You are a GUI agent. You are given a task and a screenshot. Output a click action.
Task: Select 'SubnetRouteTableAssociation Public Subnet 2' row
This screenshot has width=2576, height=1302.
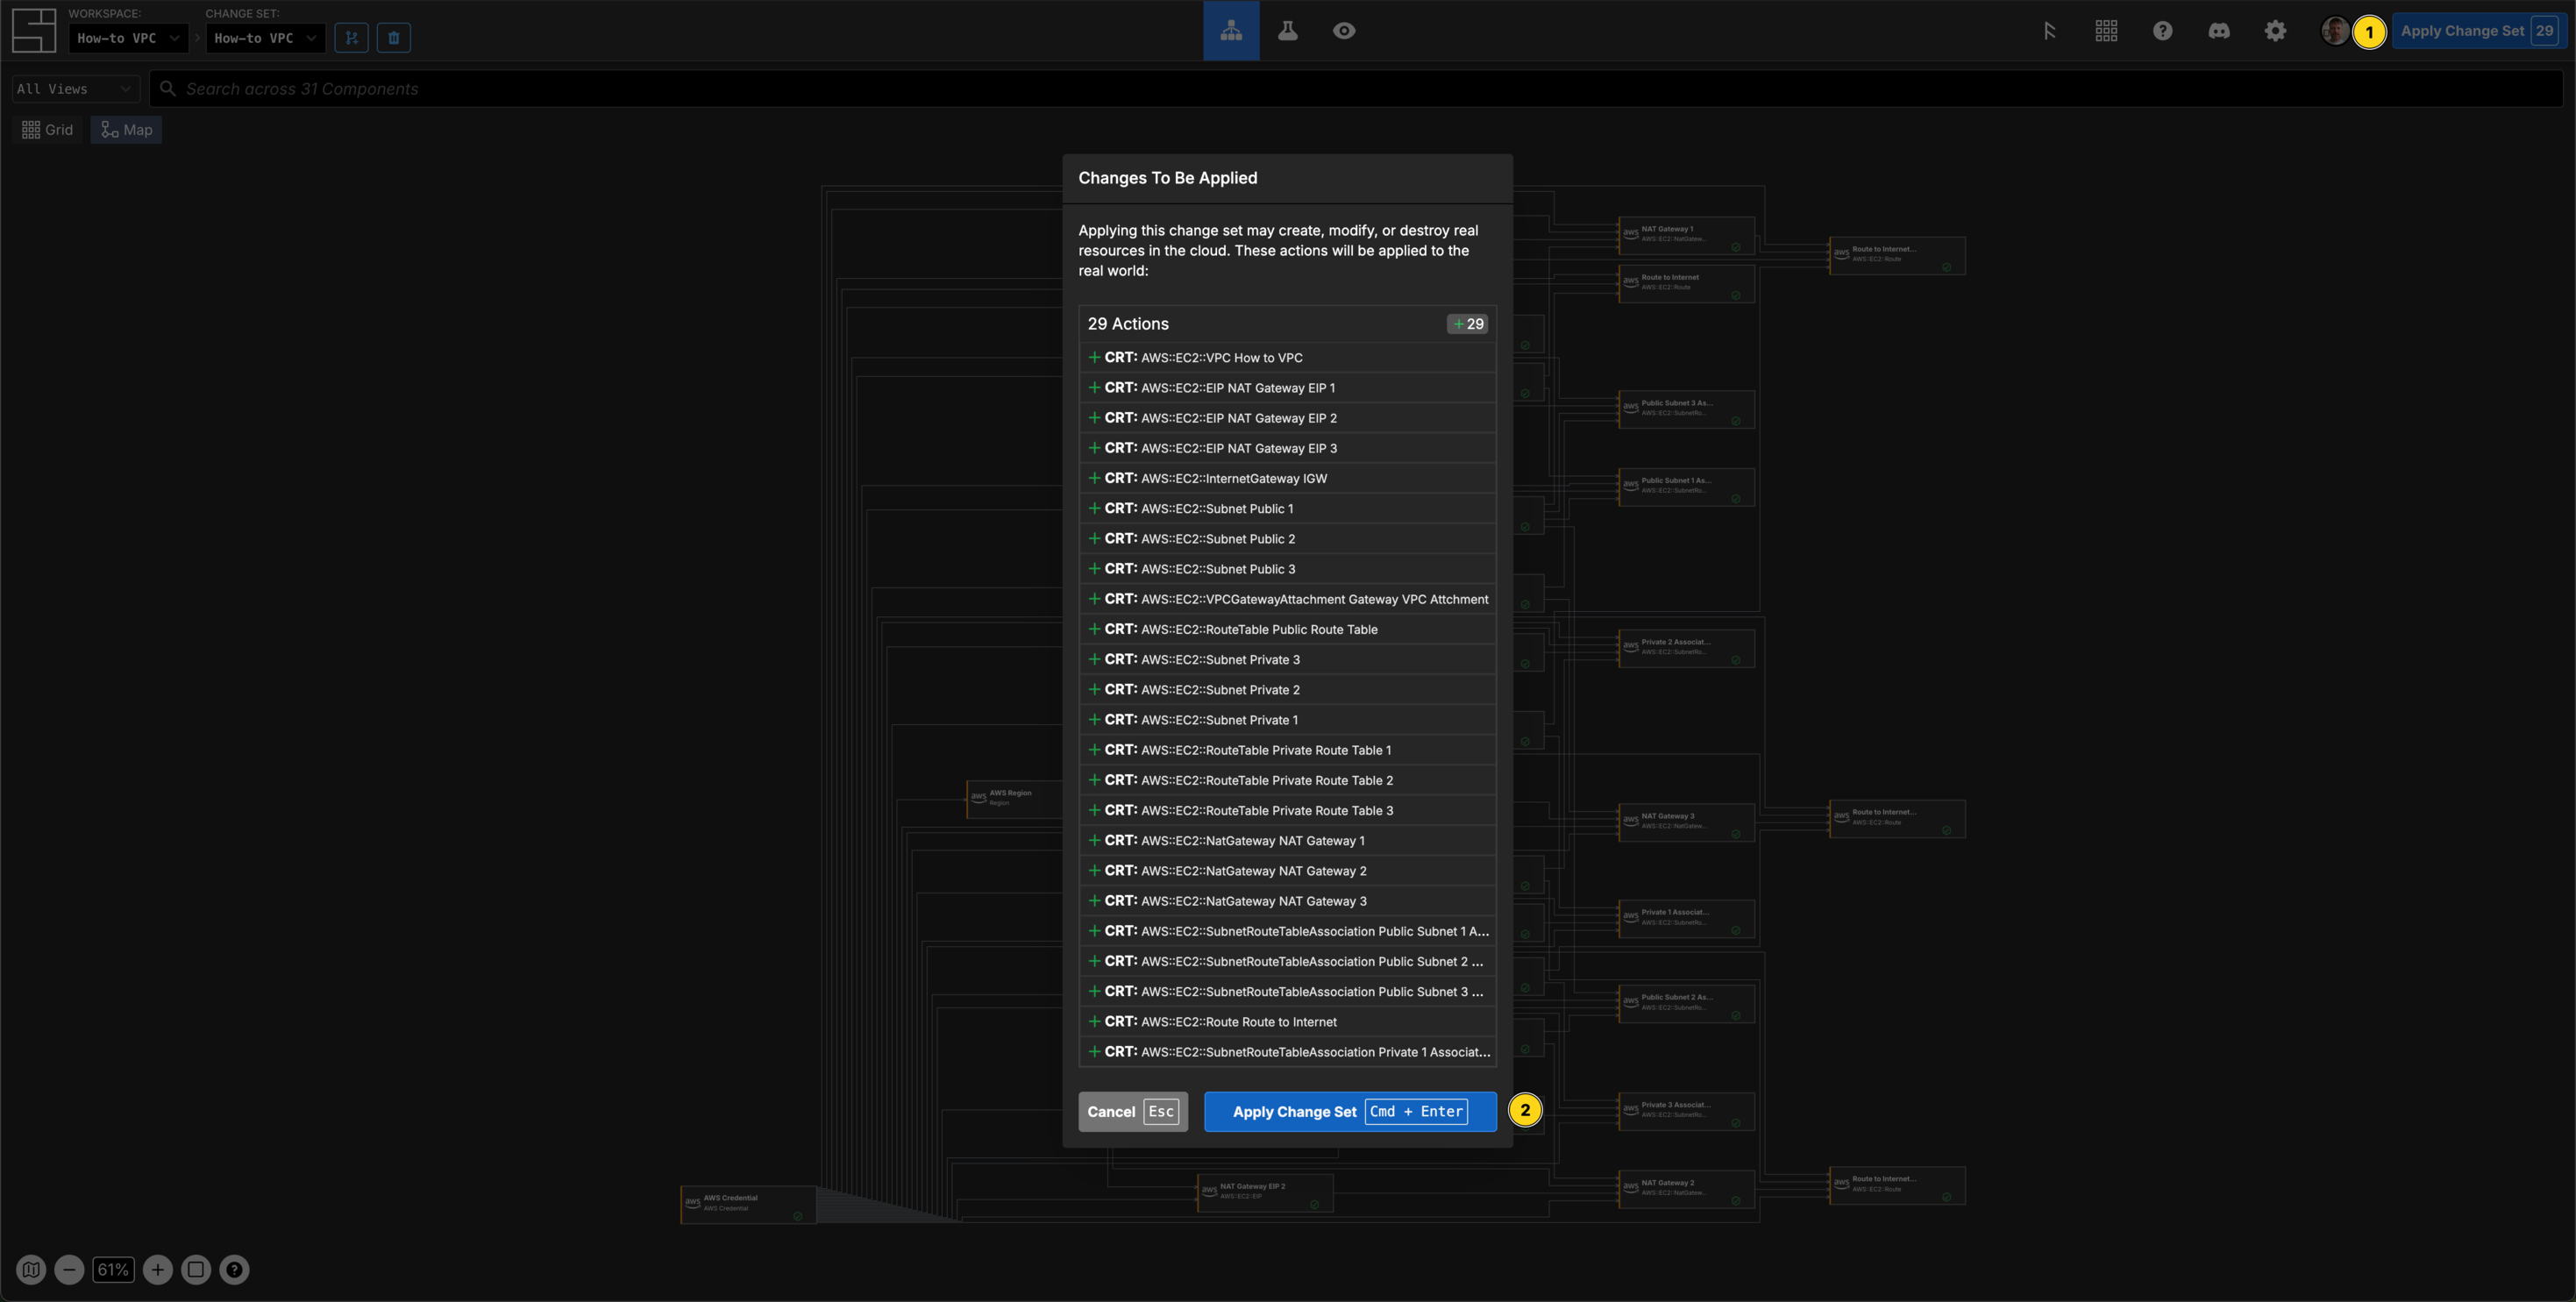[1287, 962]
